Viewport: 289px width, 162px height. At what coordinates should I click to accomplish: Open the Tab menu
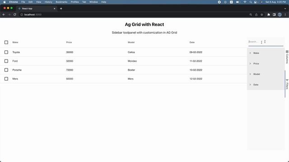[84, 2]
